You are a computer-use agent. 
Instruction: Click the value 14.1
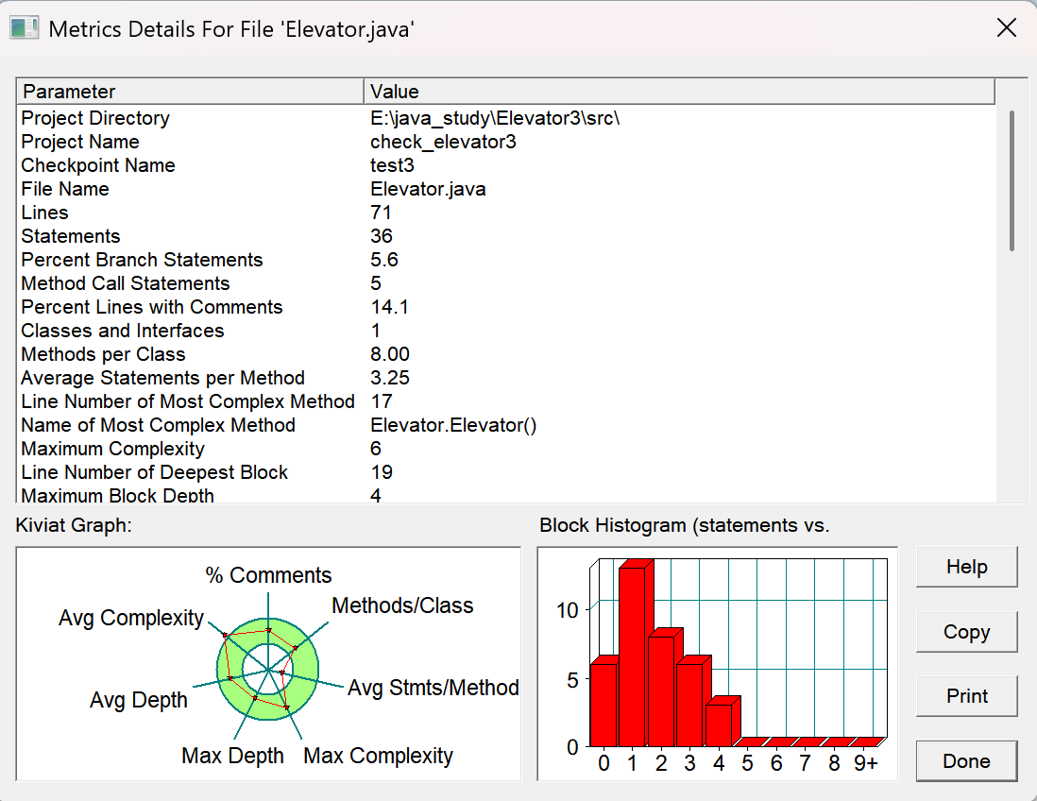tap(389, 307)
